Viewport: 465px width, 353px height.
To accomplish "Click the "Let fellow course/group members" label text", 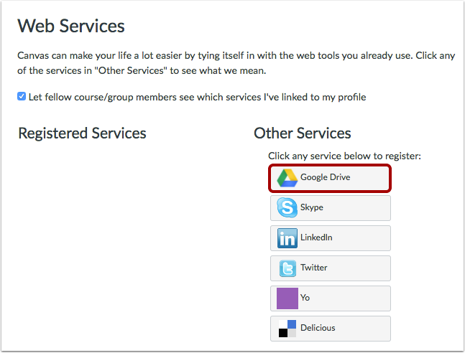I will click(x=197, y=97).
